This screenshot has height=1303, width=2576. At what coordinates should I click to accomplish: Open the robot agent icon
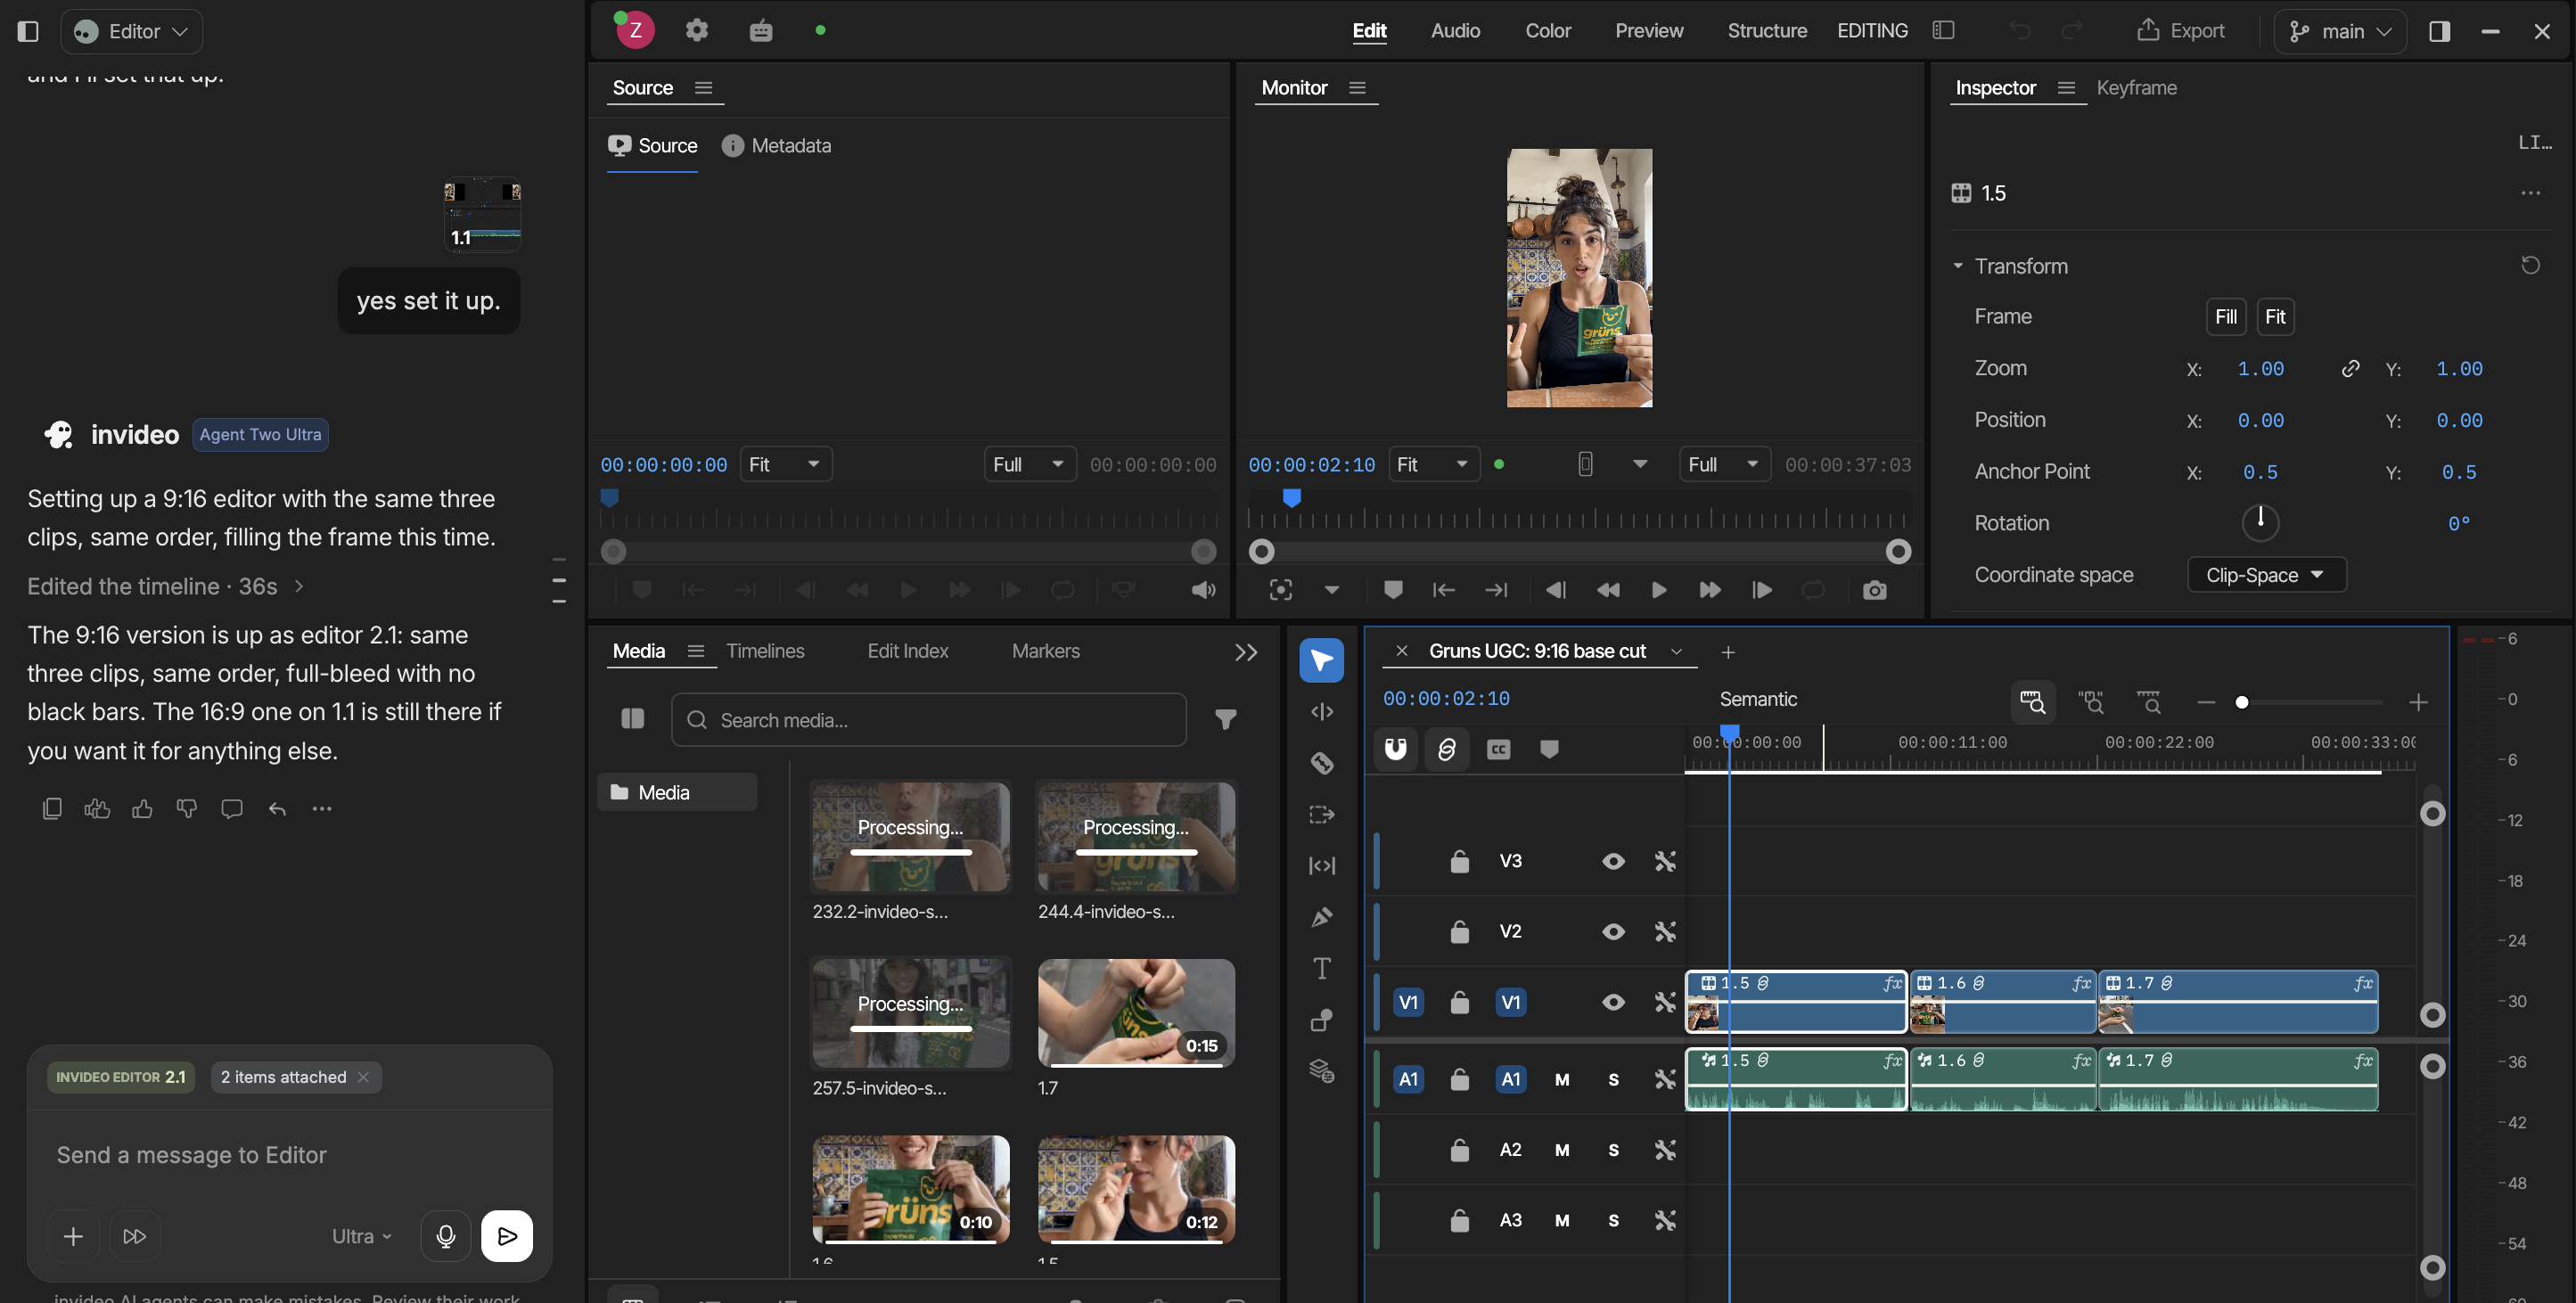761,30
